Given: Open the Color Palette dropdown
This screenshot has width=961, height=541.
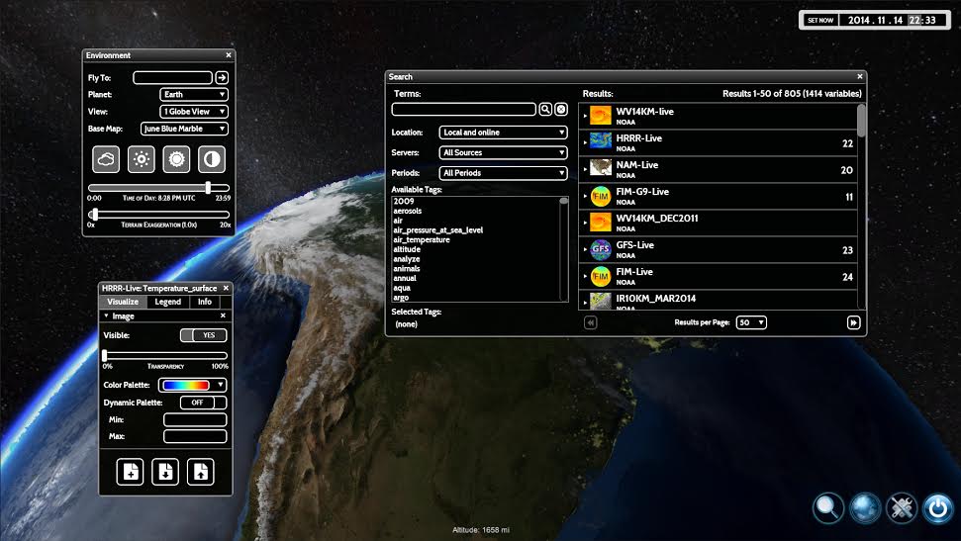Looking at the screenshot, I should tap(193, 385).
